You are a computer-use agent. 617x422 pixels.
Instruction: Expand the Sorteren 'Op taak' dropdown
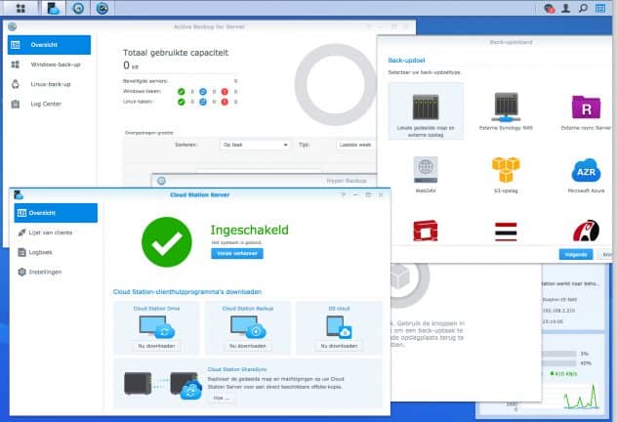(255, 145)
